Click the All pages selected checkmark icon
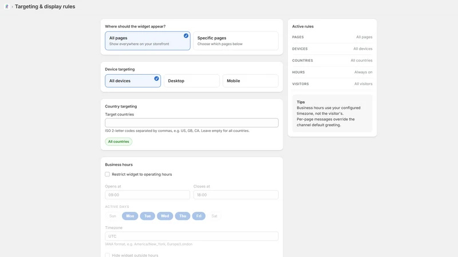458x257 pixels. pos(185,35)
